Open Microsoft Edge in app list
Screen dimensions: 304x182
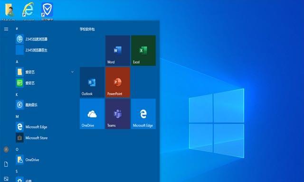tap(46, 127)
